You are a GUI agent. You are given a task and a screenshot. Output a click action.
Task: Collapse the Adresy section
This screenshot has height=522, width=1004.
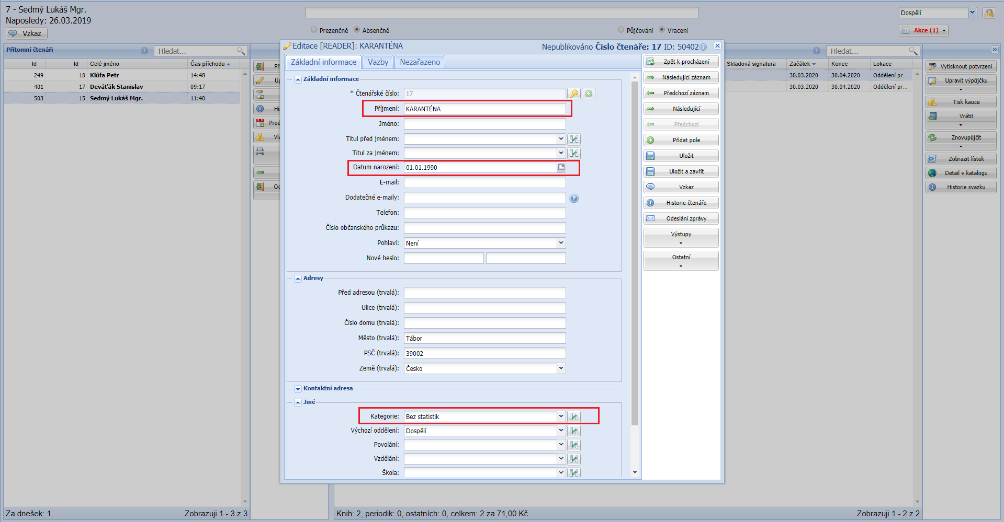[x=298, y=279]
